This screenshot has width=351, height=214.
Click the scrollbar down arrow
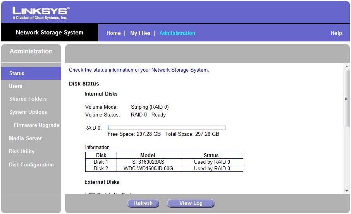tap(346, 191)
